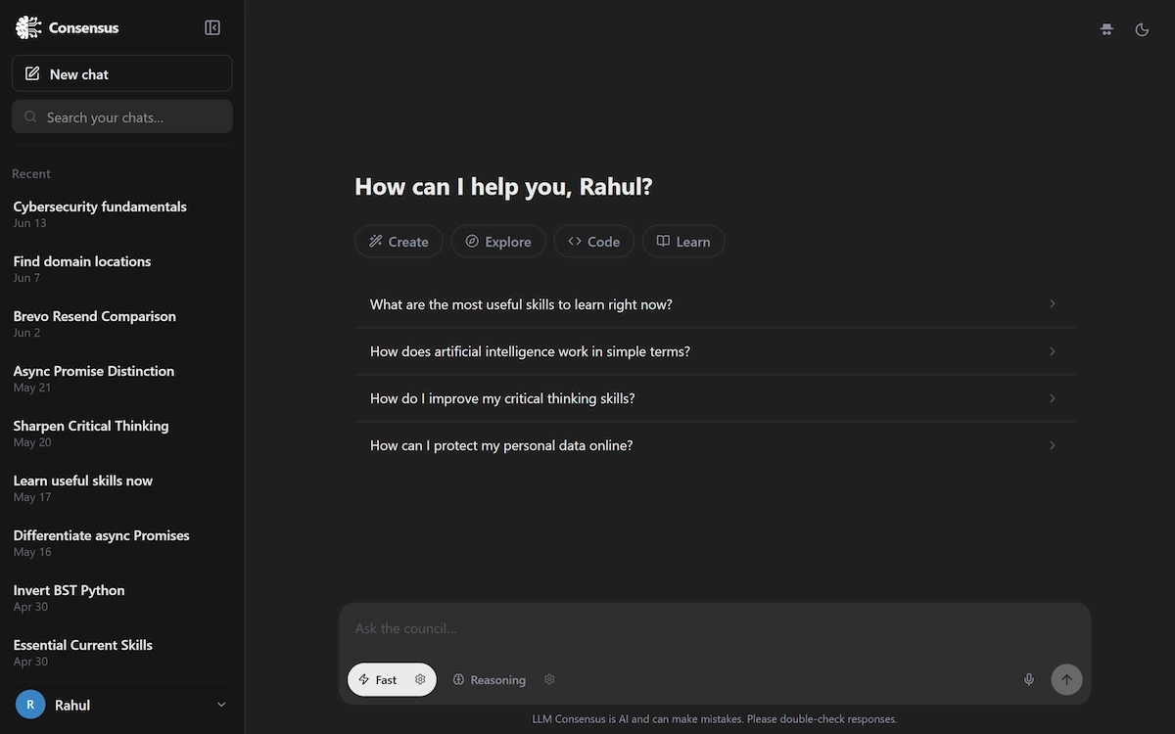This screenshot has height=734, width=1175.
Task: Open Learn useful skills now chat
Action: coord(122,487)
